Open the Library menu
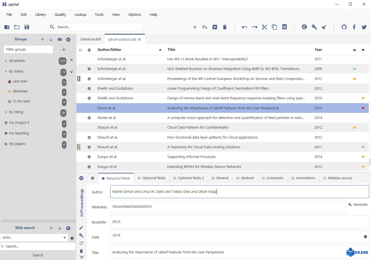Screen dimensions: 371x260 (x=41, y=15)
